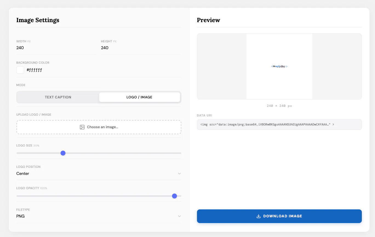Click Choose an image upload area
Viewport: 375px width, 237px height.
[99, 127]
